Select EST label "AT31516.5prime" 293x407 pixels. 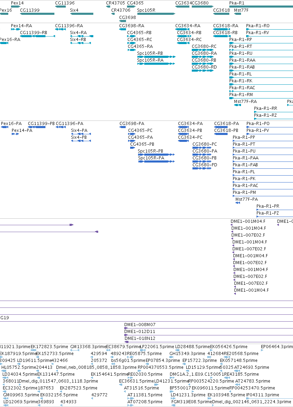pyautogui.click(x=142, y=388)
